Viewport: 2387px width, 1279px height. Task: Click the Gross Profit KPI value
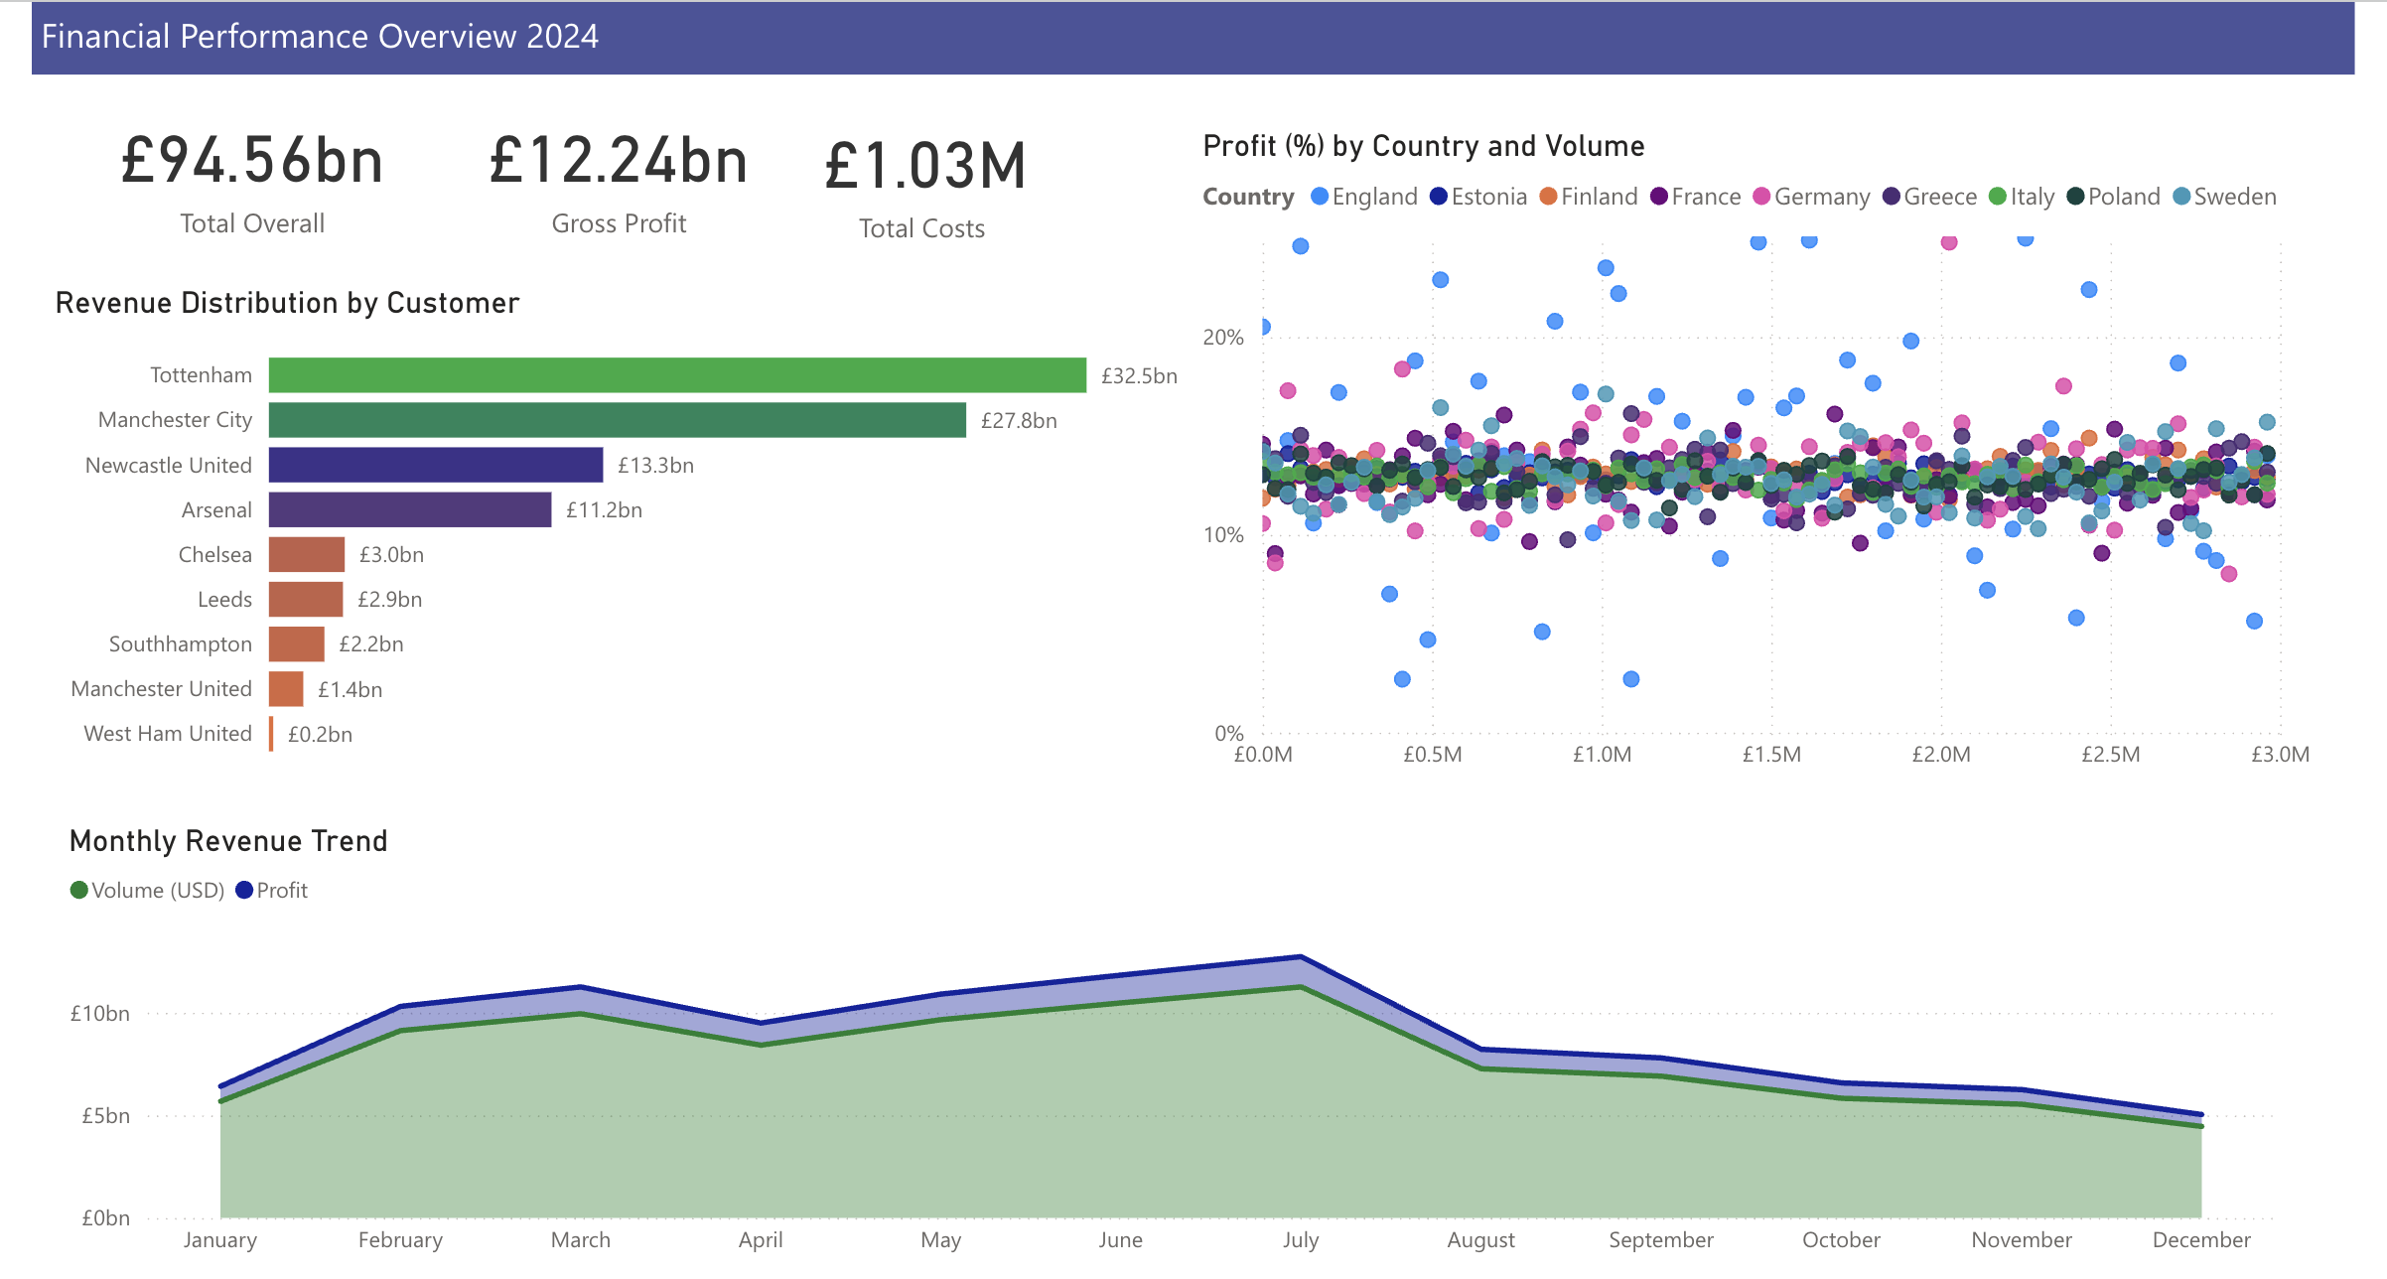[619, 159]
